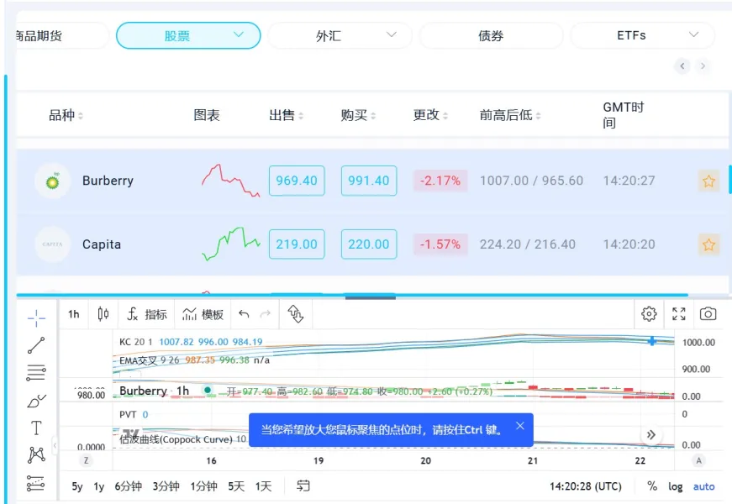Select the crosshair cursor tool
This screenshot has height=504, width=732.
point(36,317)
